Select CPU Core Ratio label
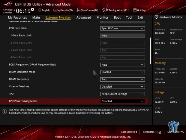186x140 pixels. [x=18, y=28]
